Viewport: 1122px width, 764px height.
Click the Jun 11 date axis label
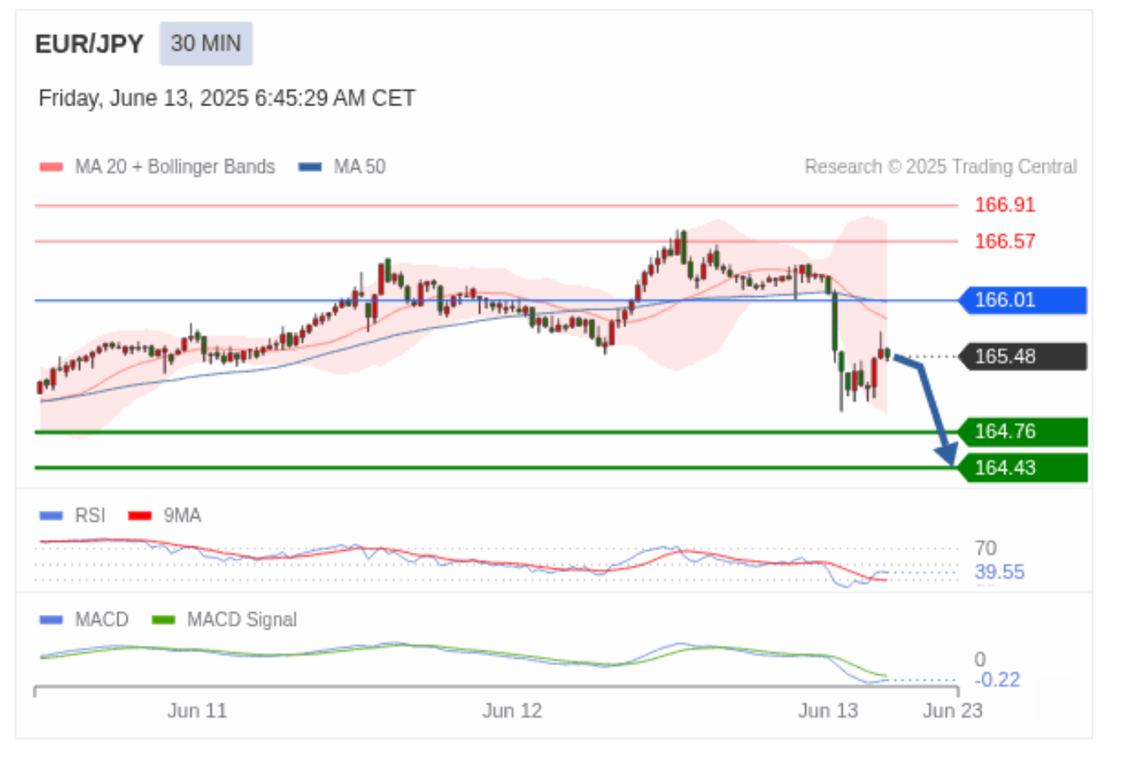point(197,711)
